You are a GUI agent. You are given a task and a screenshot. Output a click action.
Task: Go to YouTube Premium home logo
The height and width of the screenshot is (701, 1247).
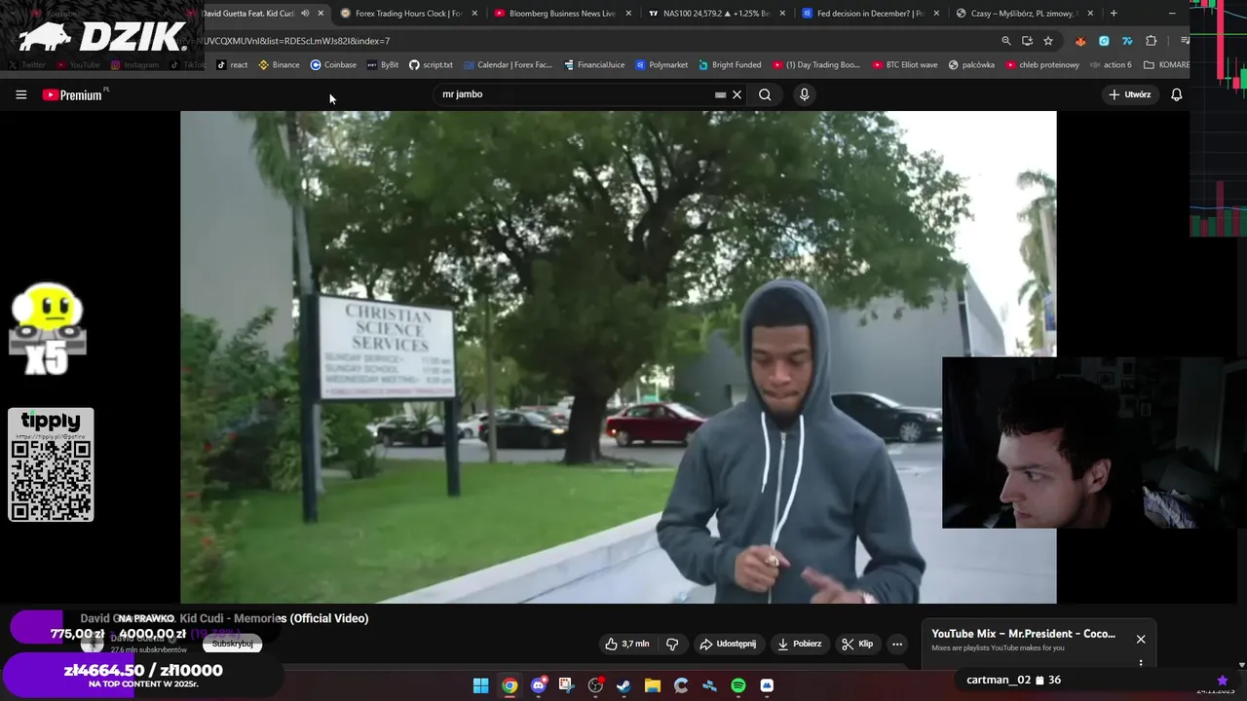[x=75, y=94]
